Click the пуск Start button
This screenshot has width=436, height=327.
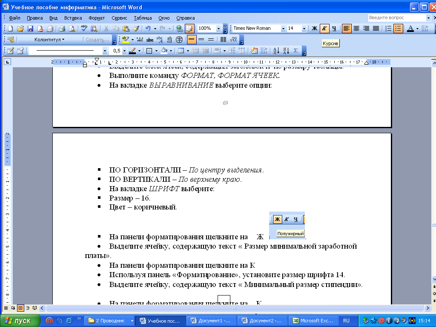(20, 321)
